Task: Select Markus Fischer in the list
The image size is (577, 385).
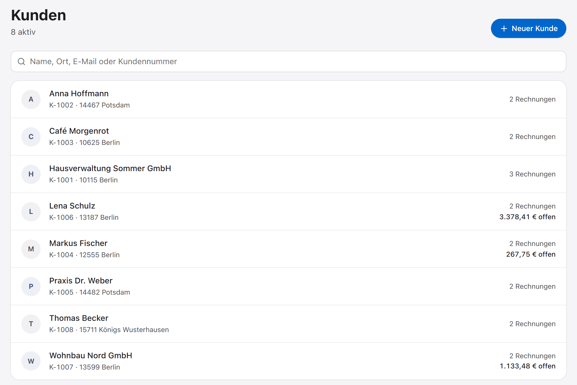Action: 288,249
